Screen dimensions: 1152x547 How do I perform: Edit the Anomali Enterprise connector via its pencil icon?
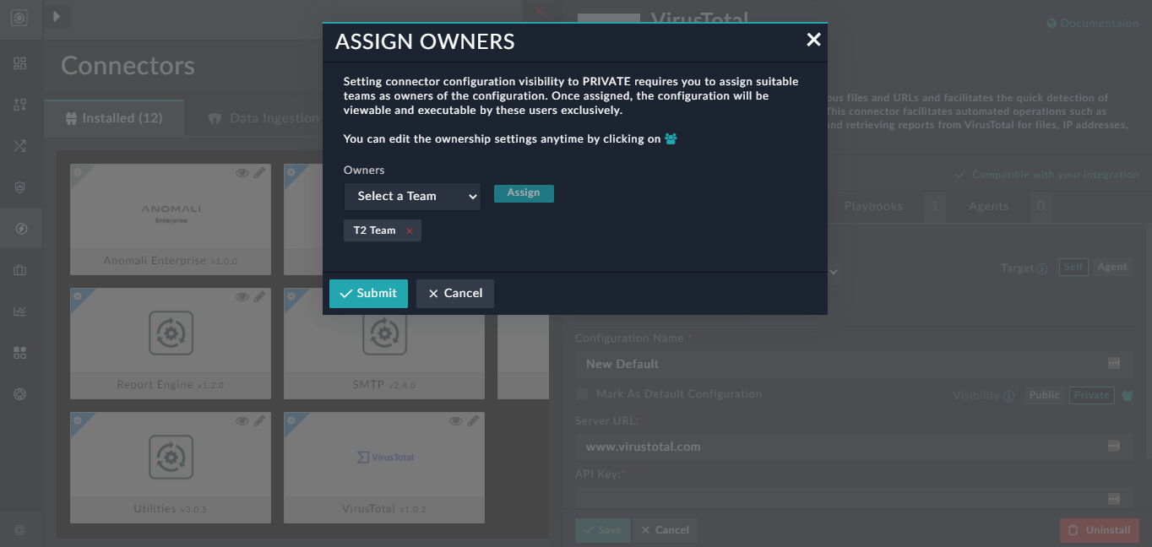click(259, 172)
